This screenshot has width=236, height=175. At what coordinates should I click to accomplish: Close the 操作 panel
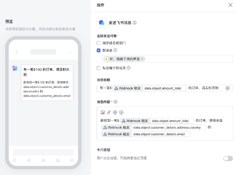point(230,5)
